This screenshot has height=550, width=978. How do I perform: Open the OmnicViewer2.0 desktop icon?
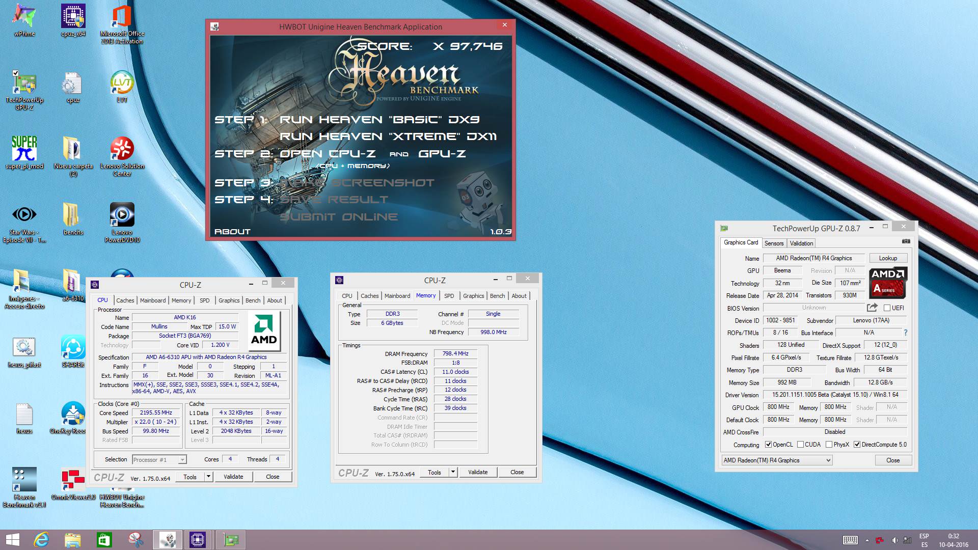(73, 484)
